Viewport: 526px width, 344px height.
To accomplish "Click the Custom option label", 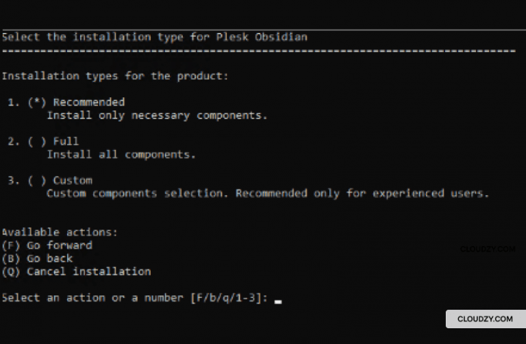I will [73, 180].
